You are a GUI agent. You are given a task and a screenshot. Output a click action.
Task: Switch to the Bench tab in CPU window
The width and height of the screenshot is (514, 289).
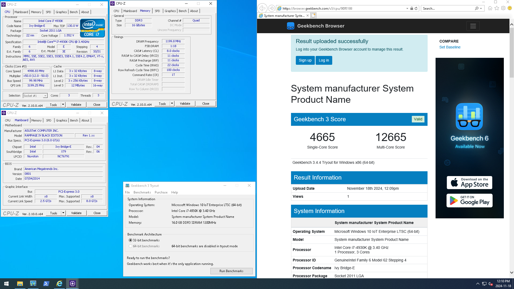[74, 12]
